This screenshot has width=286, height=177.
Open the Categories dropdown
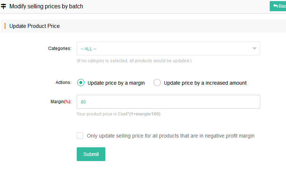coord(168,49)
